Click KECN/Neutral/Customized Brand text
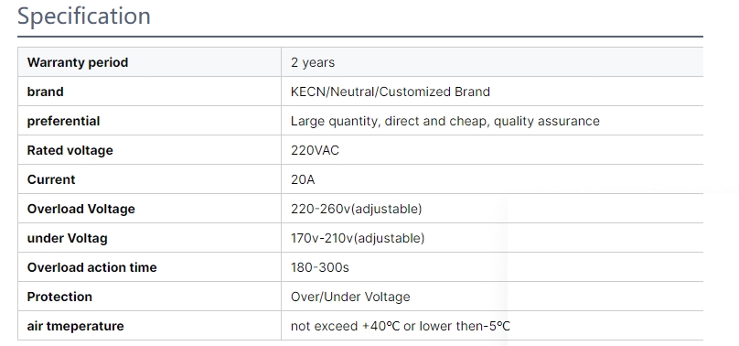 [x=391, y=92]
